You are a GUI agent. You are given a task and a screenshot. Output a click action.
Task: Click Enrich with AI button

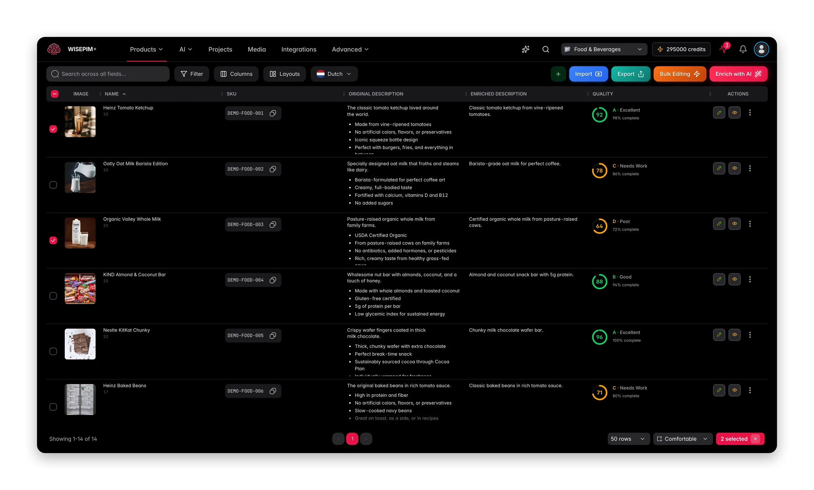pos(738,74)
